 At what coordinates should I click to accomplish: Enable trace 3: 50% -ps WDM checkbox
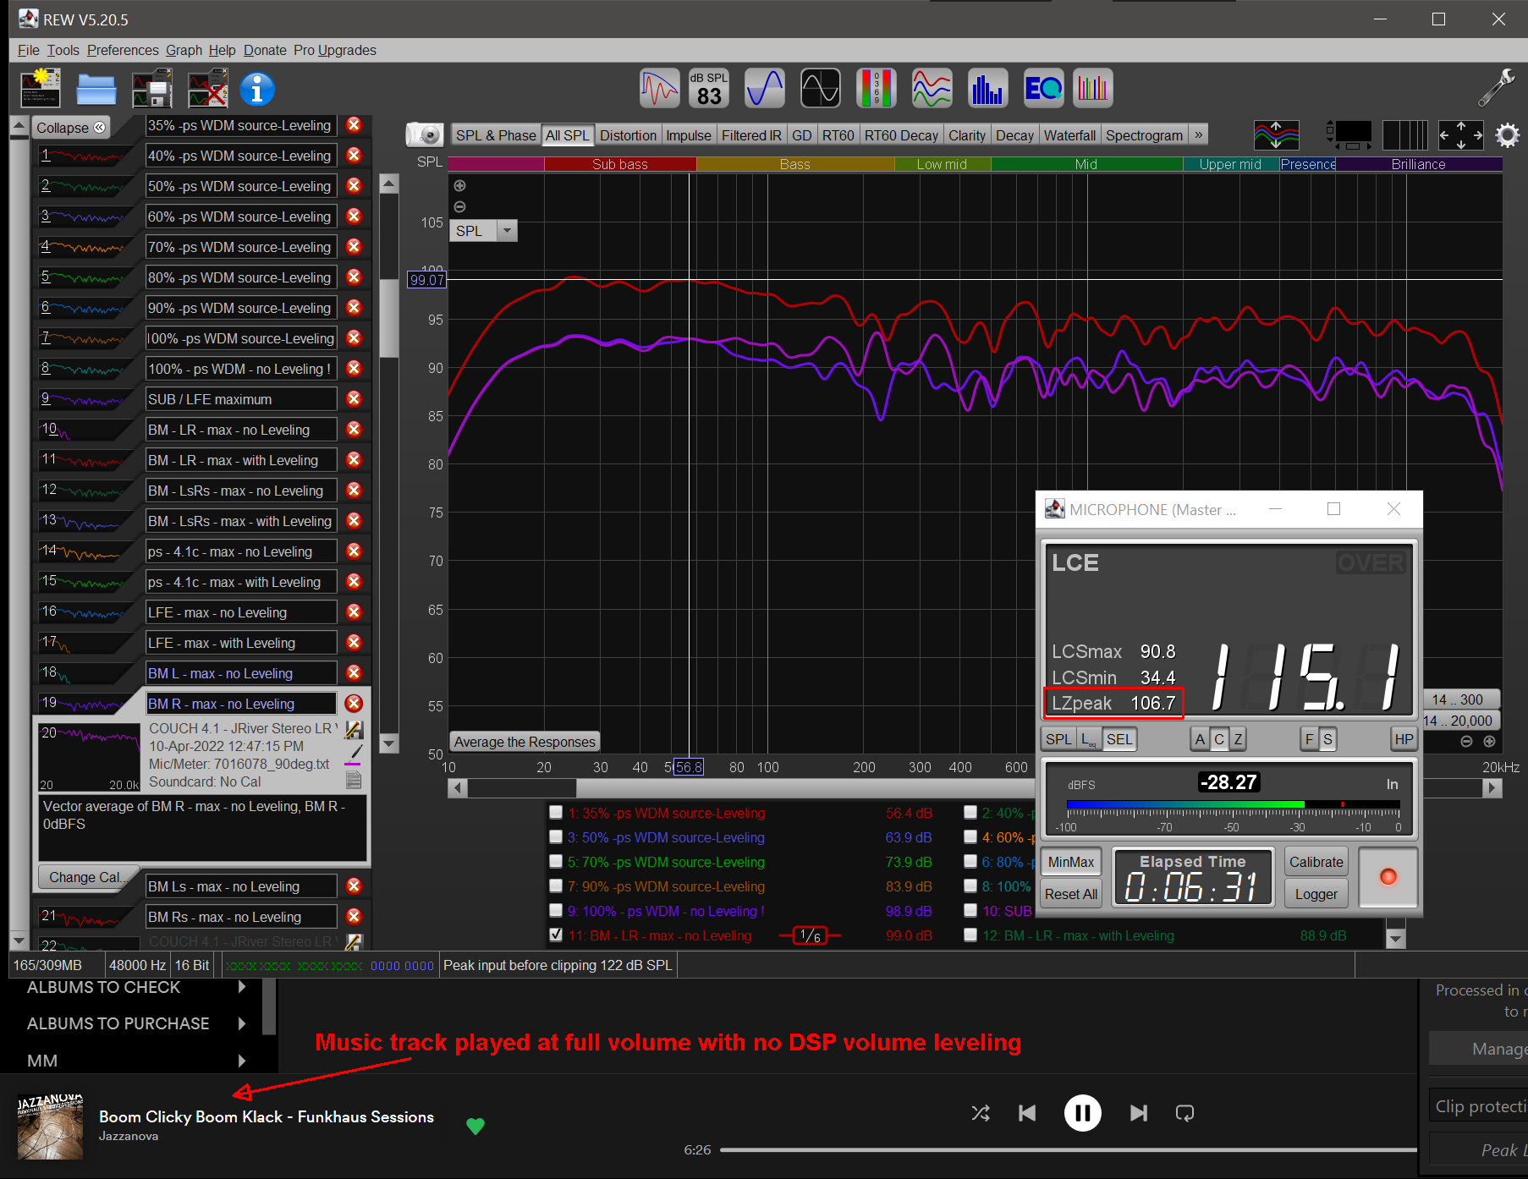point(556,836)
